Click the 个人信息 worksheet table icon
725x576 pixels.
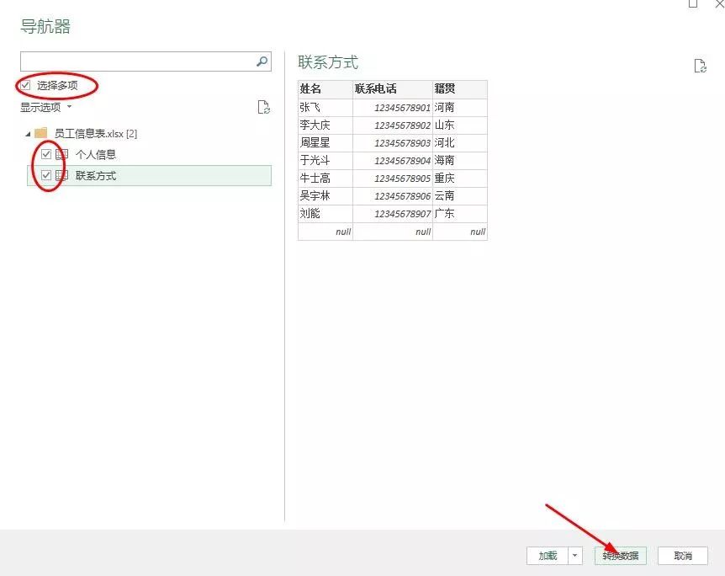pyautogui.click(x=61, y=154)
